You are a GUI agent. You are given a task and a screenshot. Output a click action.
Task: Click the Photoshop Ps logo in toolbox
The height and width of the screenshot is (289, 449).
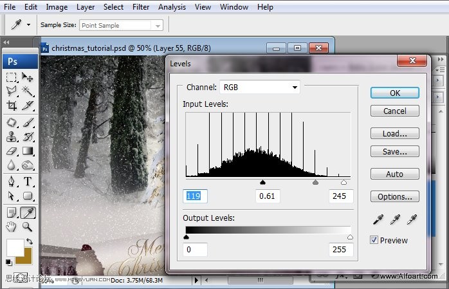20,62
